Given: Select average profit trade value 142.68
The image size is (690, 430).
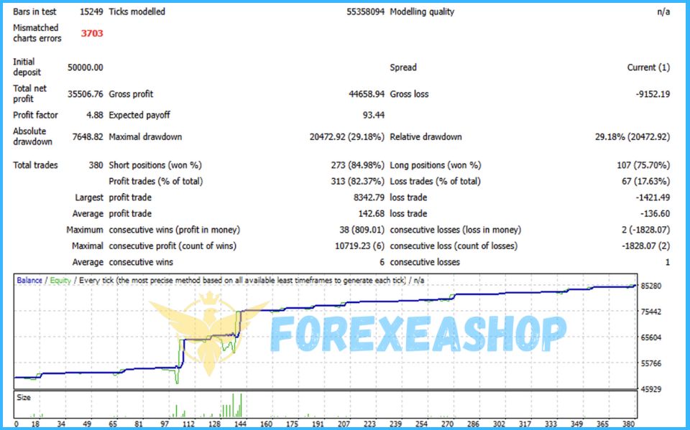Looking at the screenshot, I should [x=372, y=214].
